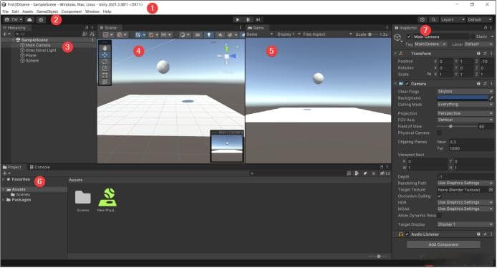Screen dimensions: 497x268
Task: Click Transform component help icon
Action: point(478,54)
